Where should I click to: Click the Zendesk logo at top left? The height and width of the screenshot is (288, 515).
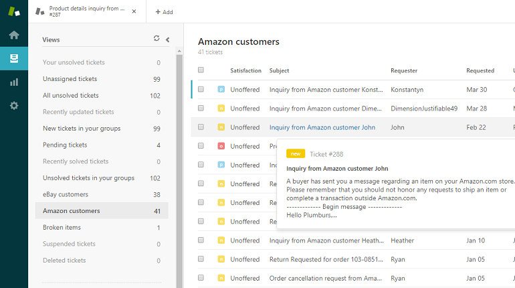tap(13, 11)
